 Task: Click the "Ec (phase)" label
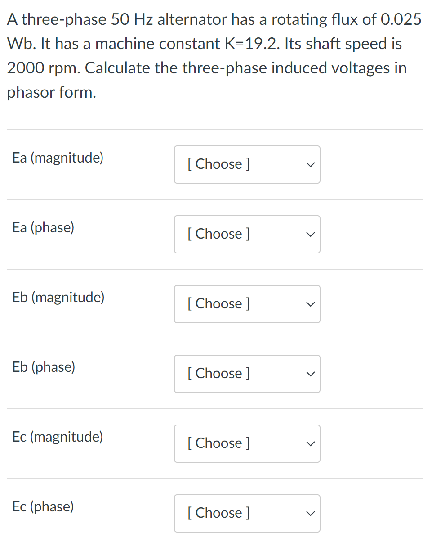(43, 507)
